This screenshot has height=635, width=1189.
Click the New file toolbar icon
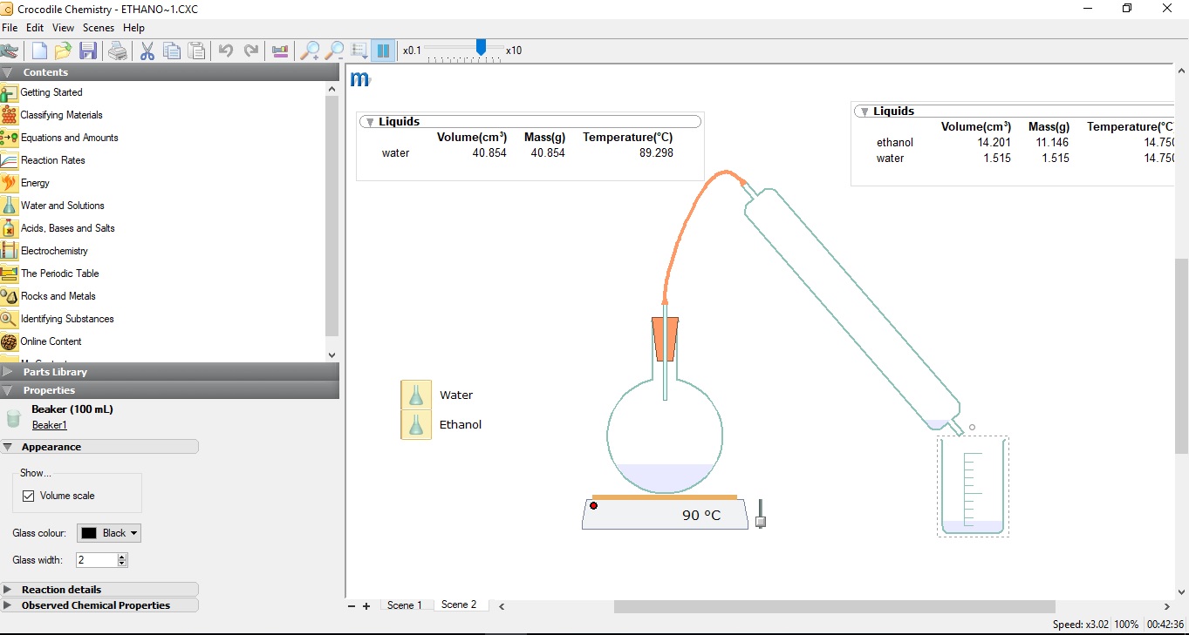pyautogui.click(x=39, y=51)
